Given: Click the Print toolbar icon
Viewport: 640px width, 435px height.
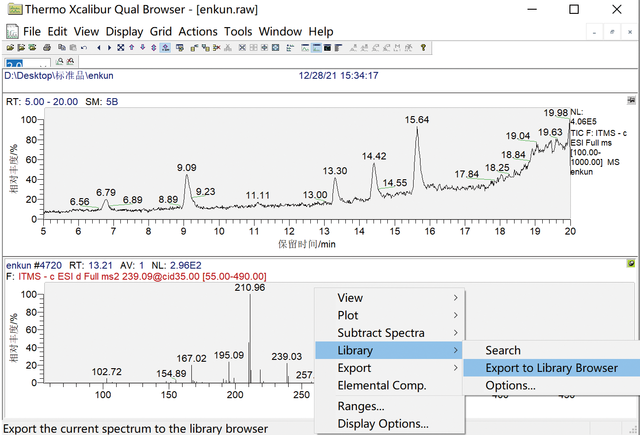Looking at the screenshot, I should pos(47,47).
